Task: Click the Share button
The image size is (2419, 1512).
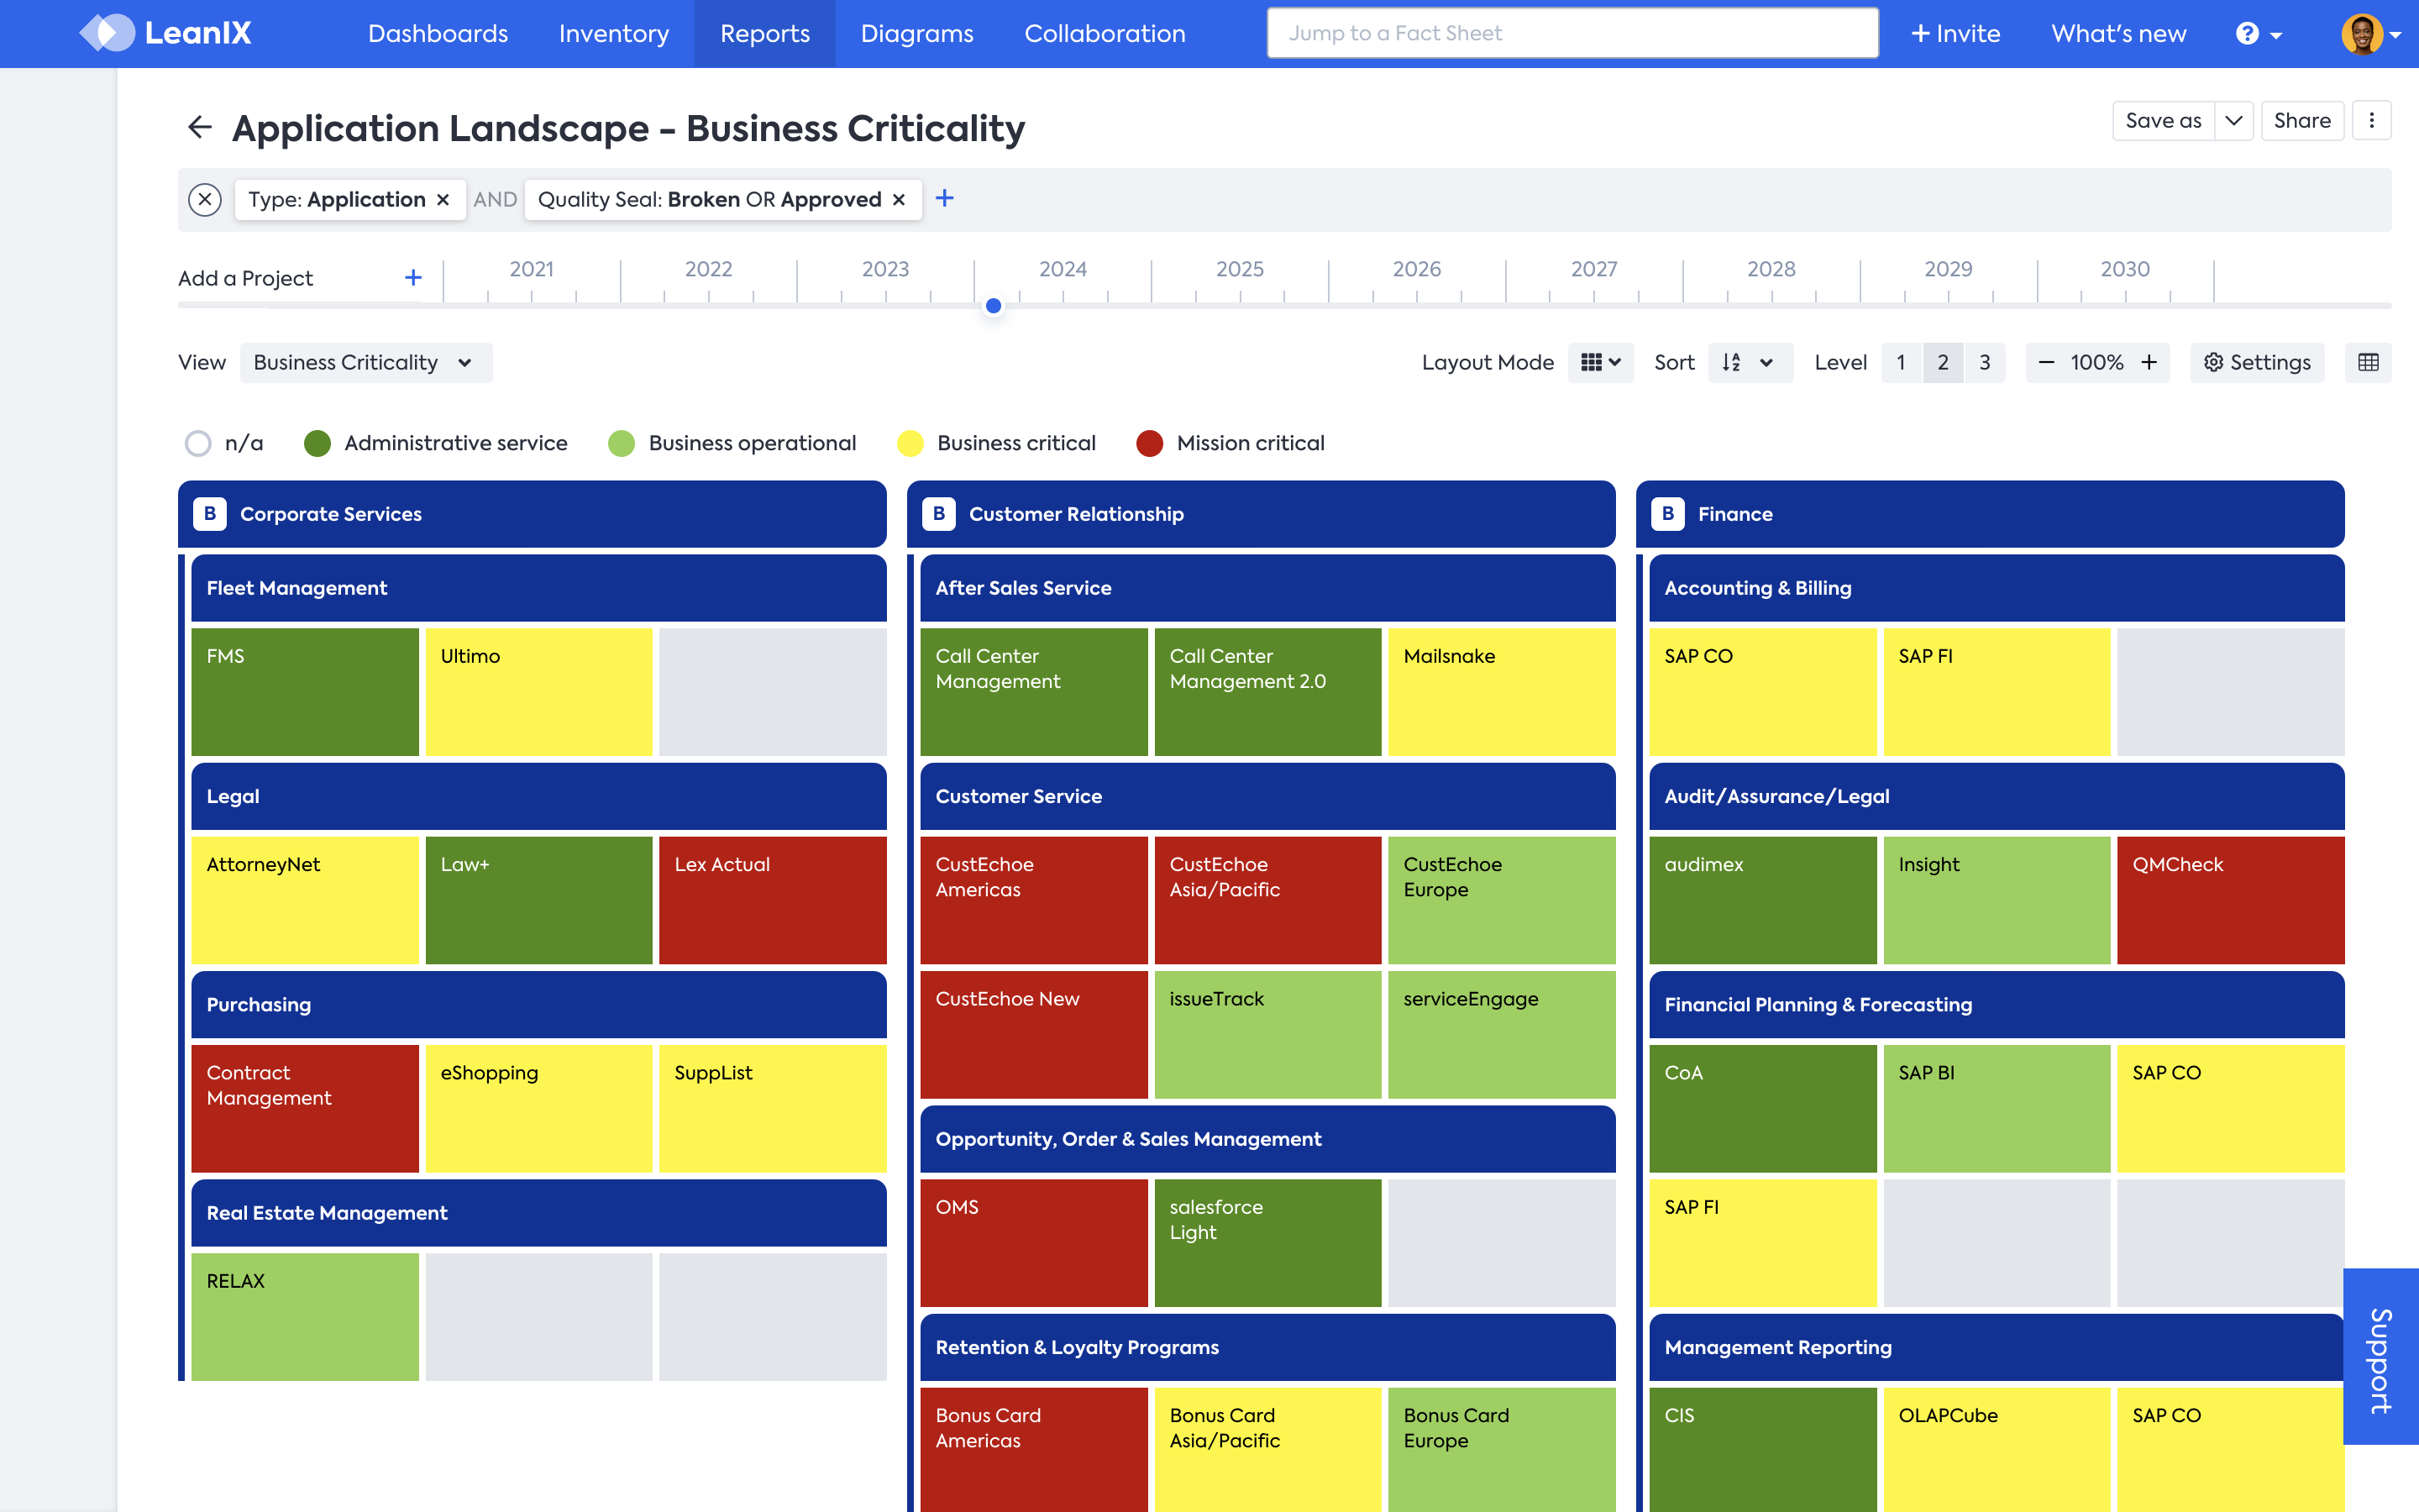Action: [x=2301, y=121]
